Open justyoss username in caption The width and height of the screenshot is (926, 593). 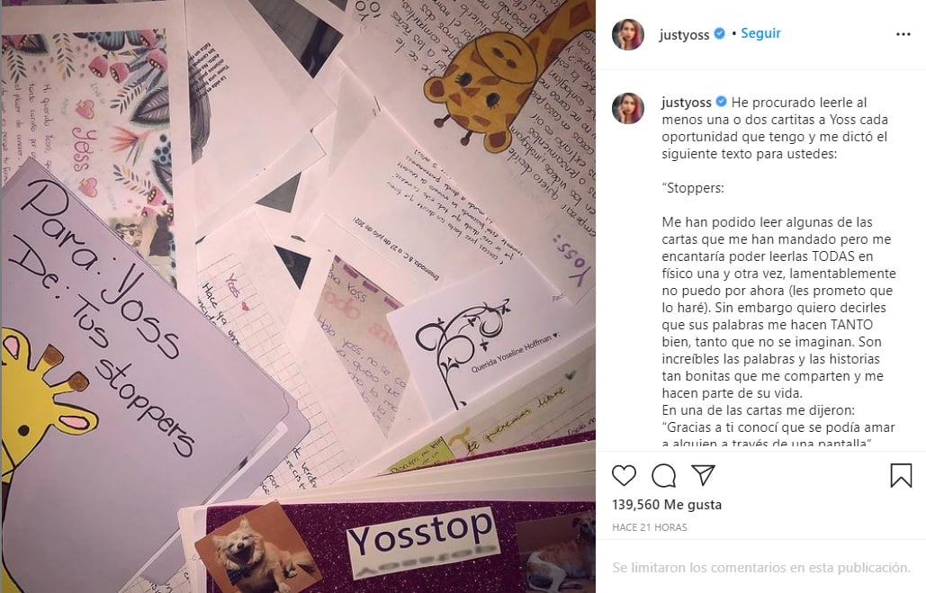pos(687,103)
